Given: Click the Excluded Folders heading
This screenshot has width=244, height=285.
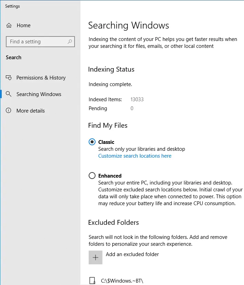Looking at the screenshot, I should [113, 222].
